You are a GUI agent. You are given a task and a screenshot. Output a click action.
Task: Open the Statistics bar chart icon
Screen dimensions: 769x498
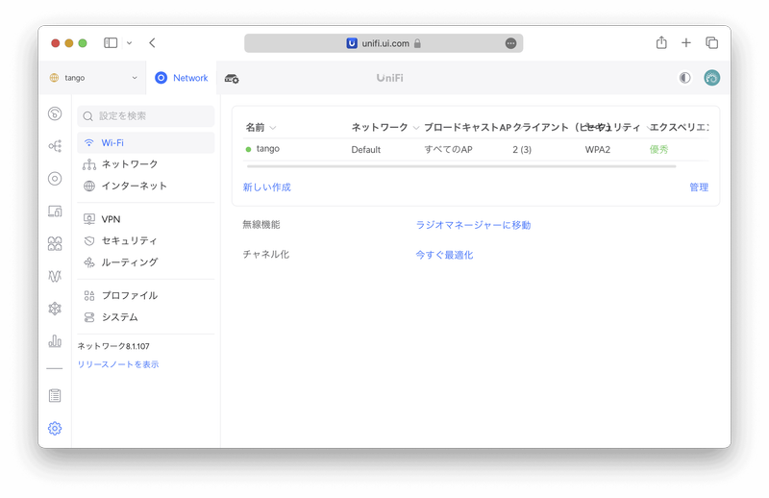pos(55,341)
